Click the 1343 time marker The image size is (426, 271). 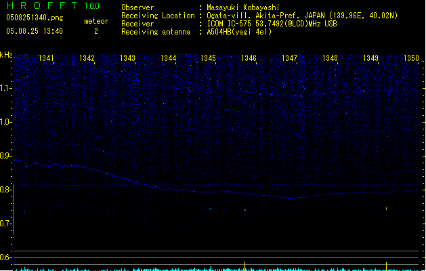pos(127,59)
